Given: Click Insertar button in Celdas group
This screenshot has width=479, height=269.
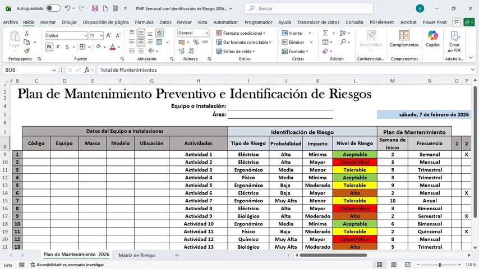Looking at the screenshot, I should coord(292,33).
